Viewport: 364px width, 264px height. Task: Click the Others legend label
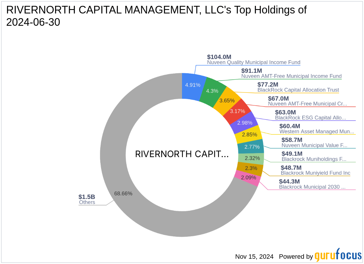[x=87, y=202]
